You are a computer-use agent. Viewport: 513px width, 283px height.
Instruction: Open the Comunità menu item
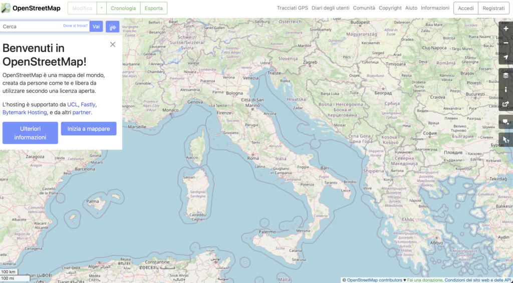point(364,8)
